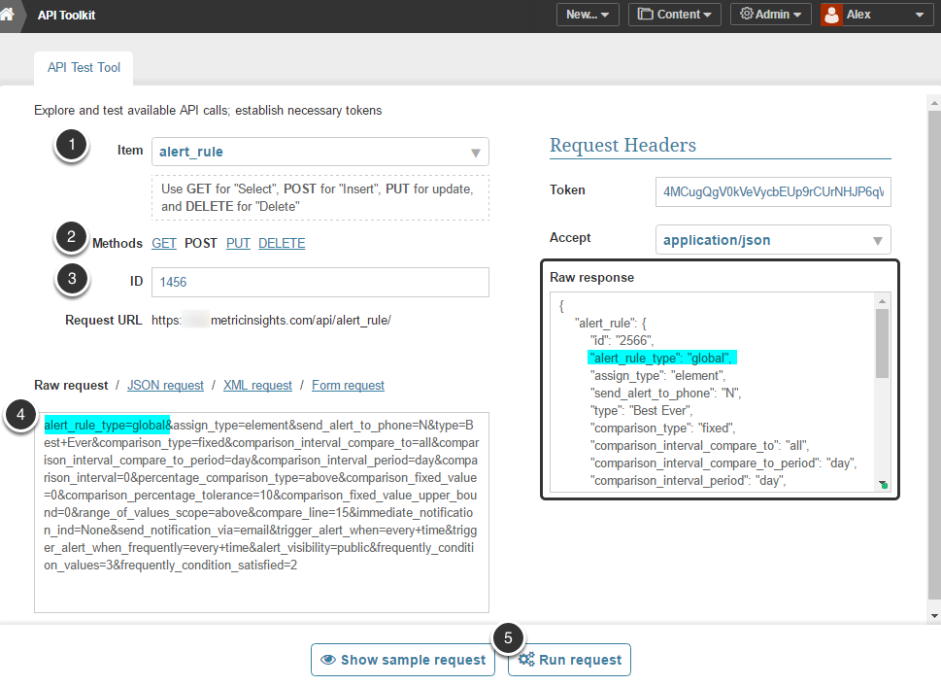Expand the Admin menu

pos(770,15)
